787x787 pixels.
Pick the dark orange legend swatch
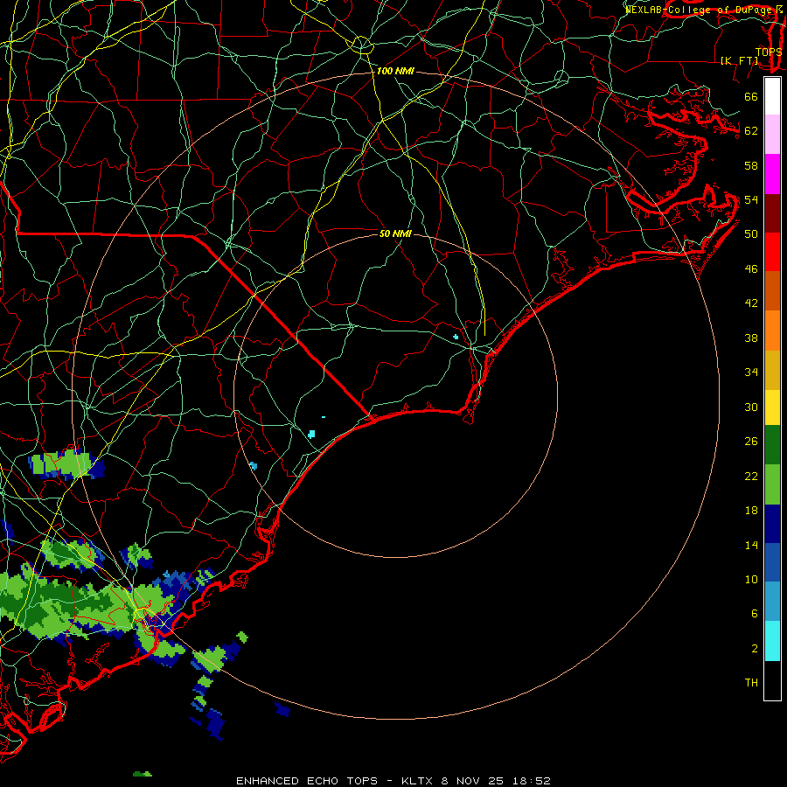(772, 290)
